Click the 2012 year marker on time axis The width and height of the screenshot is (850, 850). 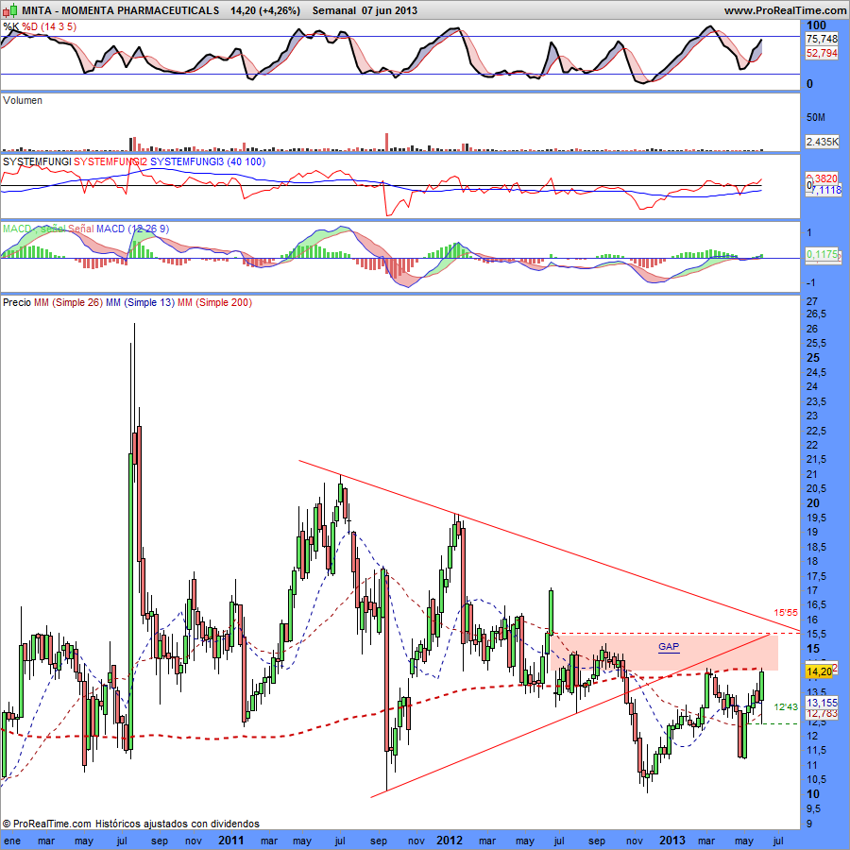[450, 841]
